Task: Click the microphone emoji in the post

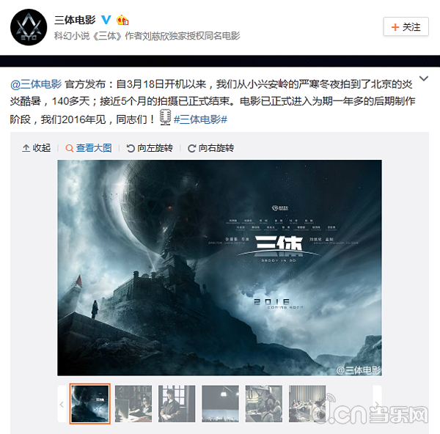Action: [x=165, y=117]
